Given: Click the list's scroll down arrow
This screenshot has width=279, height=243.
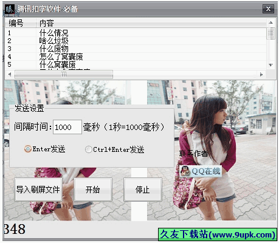Looking at the screenshot, I should 270,65.
